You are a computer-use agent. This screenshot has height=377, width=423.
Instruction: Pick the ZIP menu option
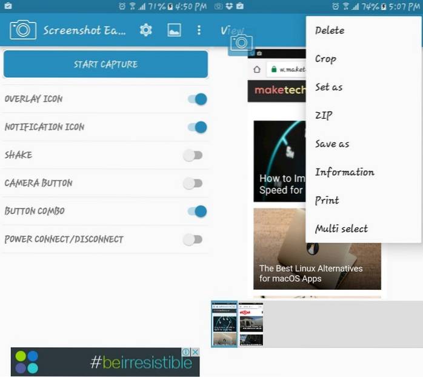tap(324, 115)
